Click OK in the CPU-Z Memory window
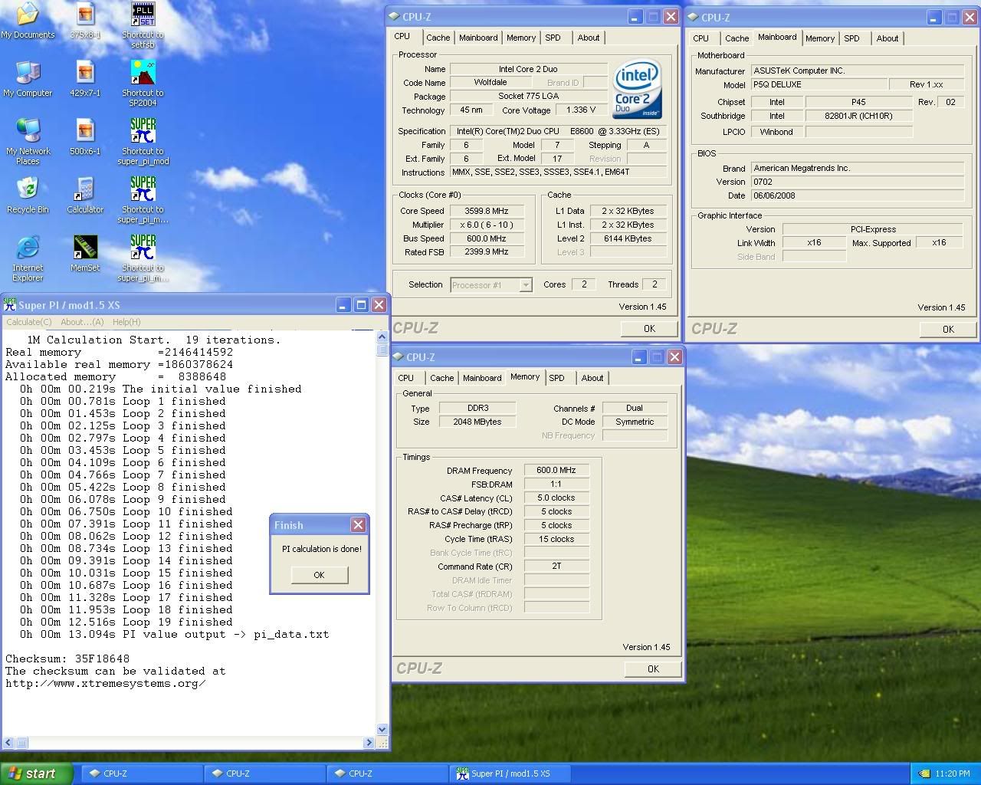 coord(653,668)
